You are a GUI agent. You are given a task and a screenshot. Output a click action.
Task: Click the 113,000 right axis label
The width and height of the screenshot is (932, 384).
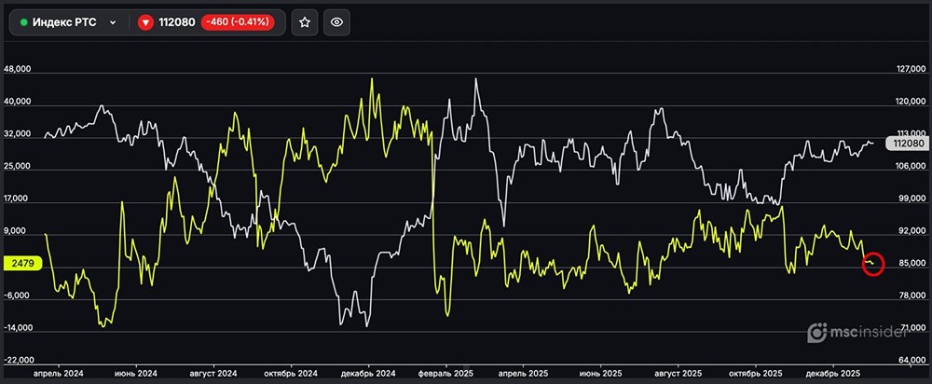(x=910, y=132)
